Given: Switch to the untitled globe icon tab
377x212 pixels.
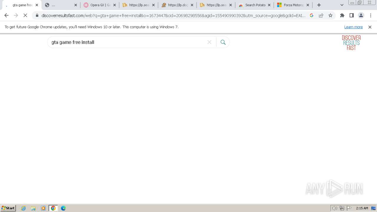Looking at the screenshot, I should (61, 5).
